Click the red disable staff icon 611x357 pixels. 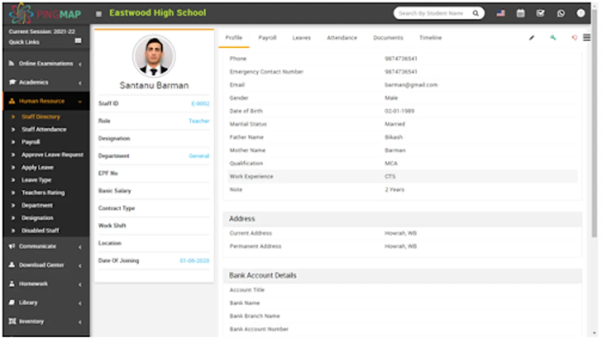coord(574,38)
